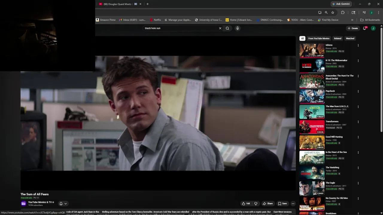Open Transformers movie title link
The width and height of the screenshot is (383, 215).
click(x=332, y=122)
